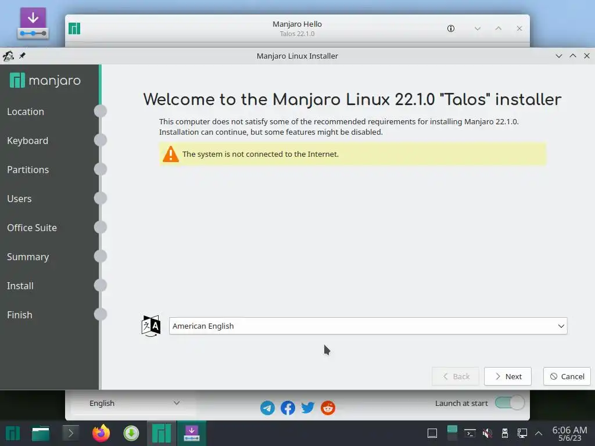Click the manjaro logo in installer sidebar
Viewport: 595px width, 446px height.
coord(45,80)
